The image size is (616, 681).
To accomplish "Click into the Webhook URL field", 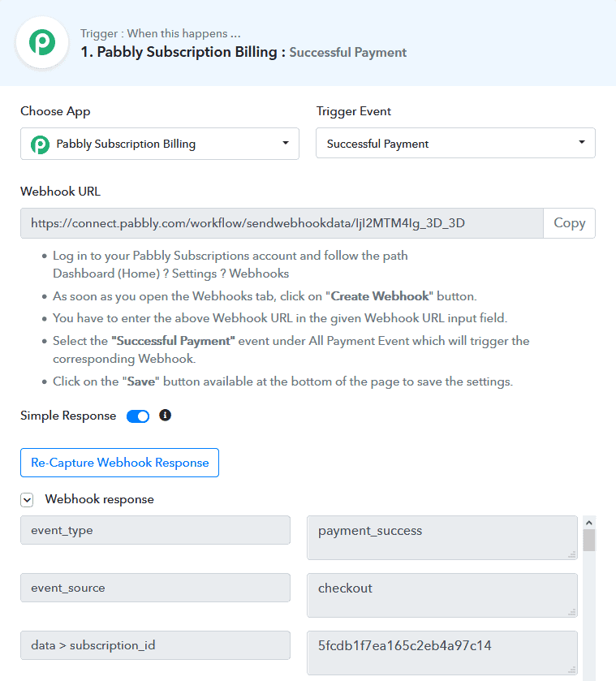I will coord(281,223).
